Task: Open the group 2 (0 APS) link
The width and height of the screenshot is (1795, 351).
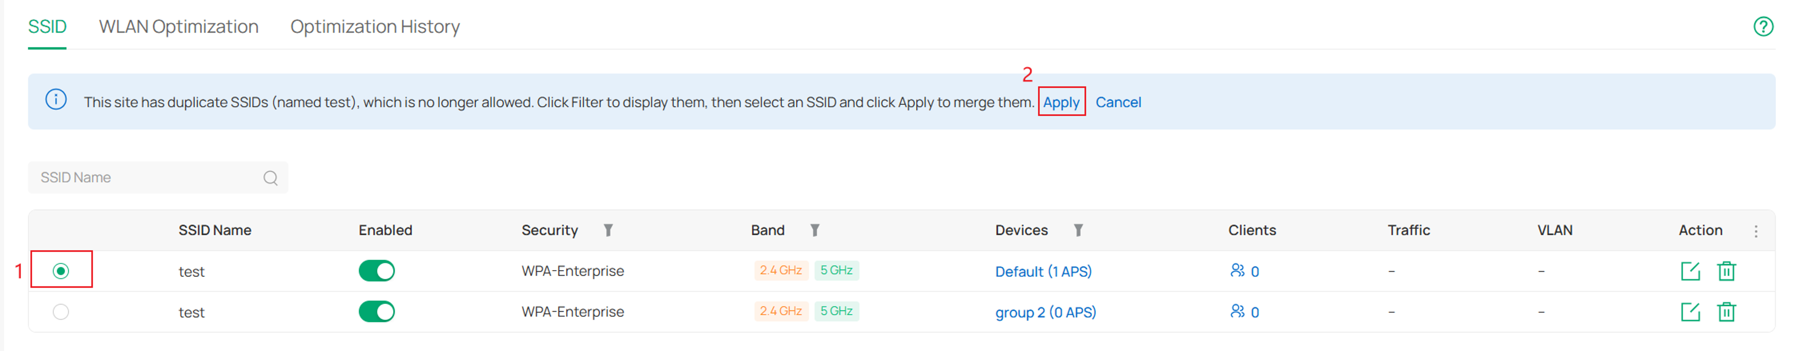Action: [1044, 313]
